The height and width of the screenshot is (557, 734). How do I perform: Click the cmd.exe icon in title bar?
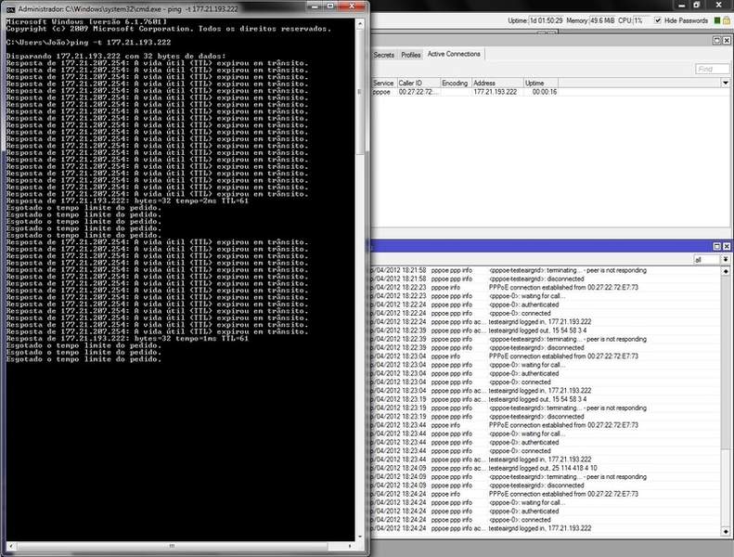pyautogui.click(x=10, y=9)
